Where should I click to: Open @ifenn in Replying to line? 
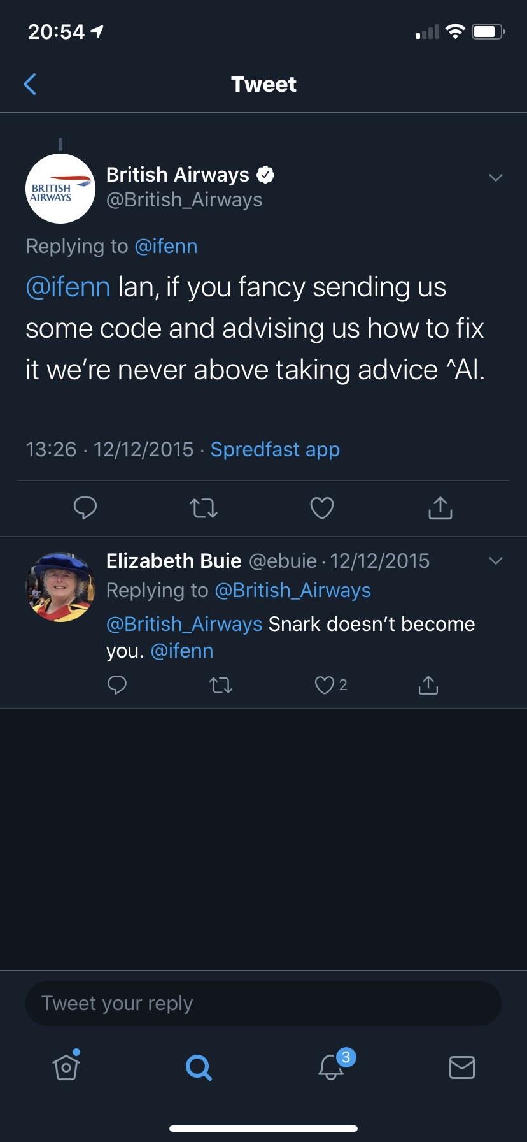point(166,246)
